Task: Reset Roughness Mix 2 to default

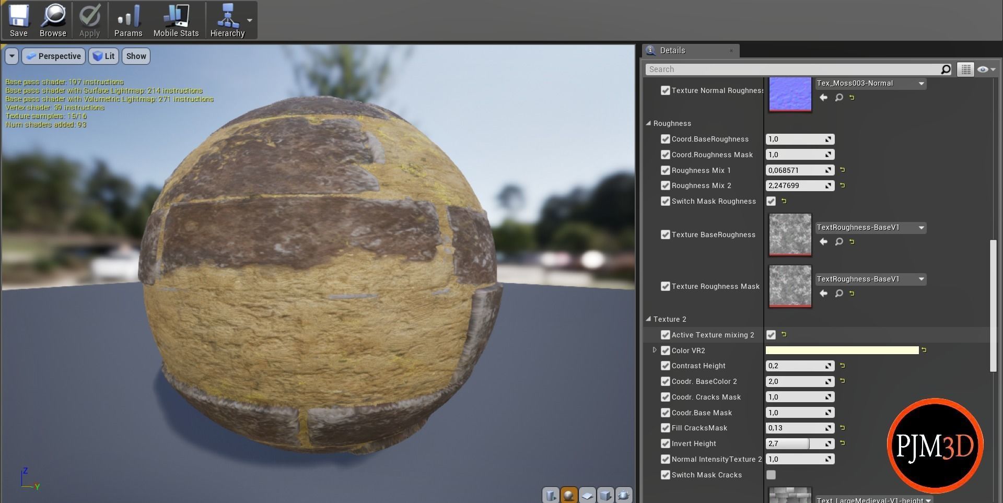Action: pos(843,185)
